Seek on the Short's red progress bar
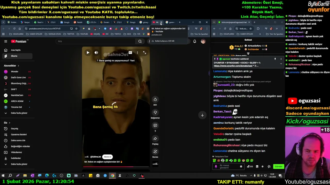 pyautogui.click(x=116, y=167)
